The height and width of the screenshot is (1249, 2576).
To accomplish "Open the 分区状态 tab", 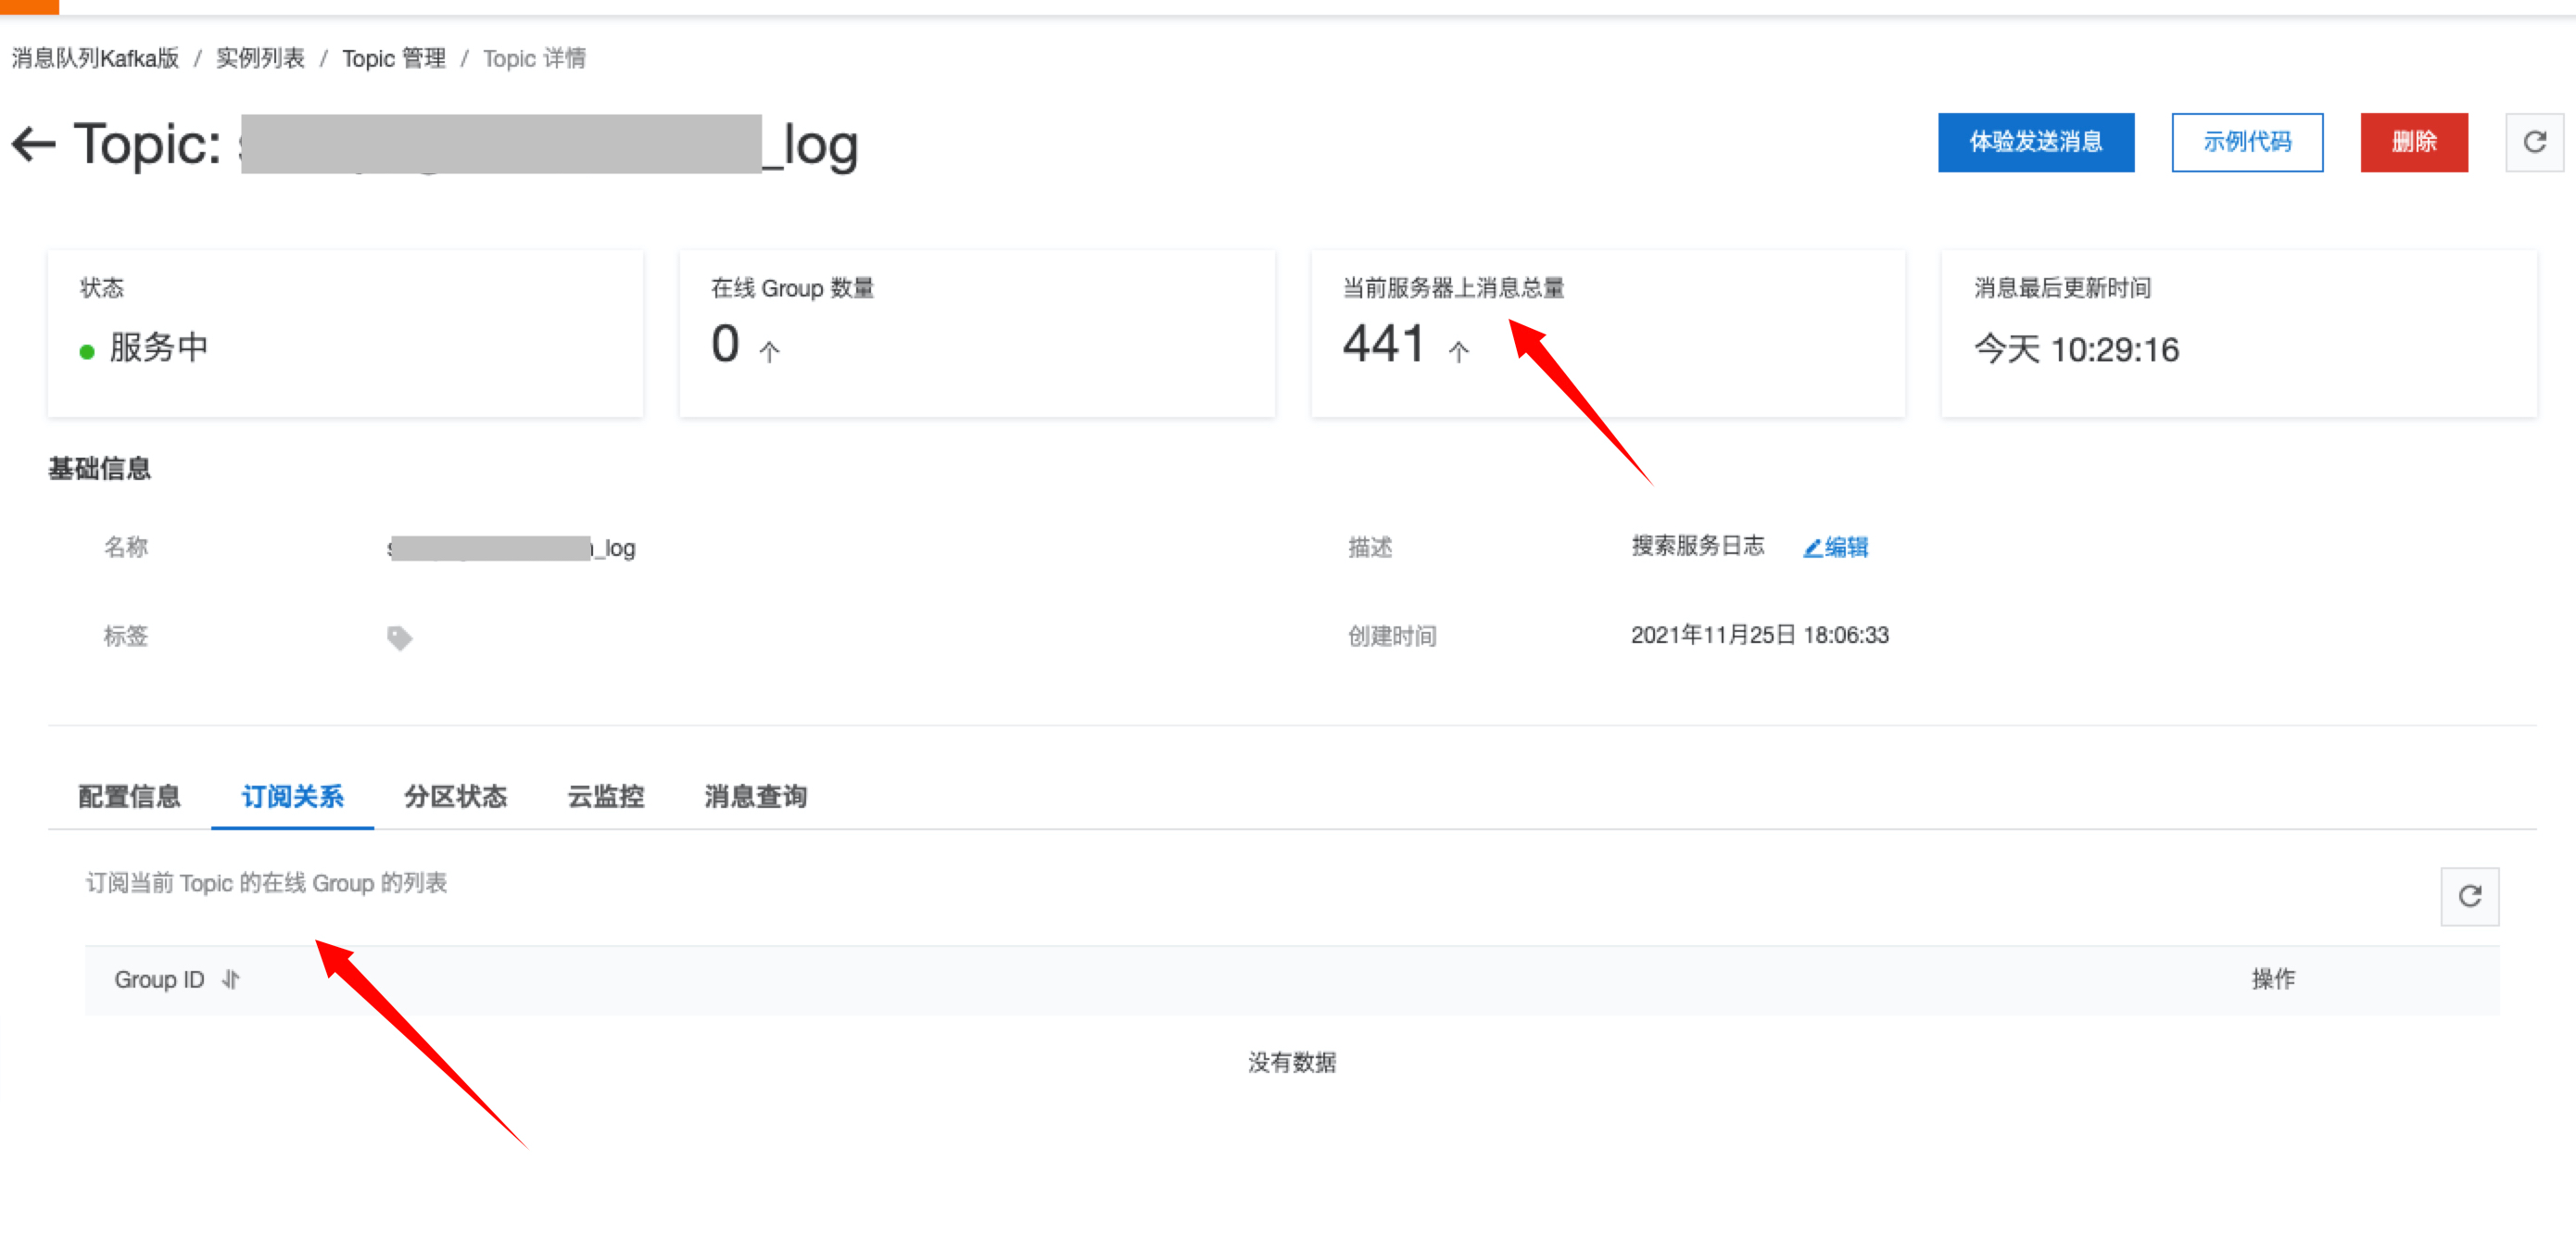I will point(455,796).
